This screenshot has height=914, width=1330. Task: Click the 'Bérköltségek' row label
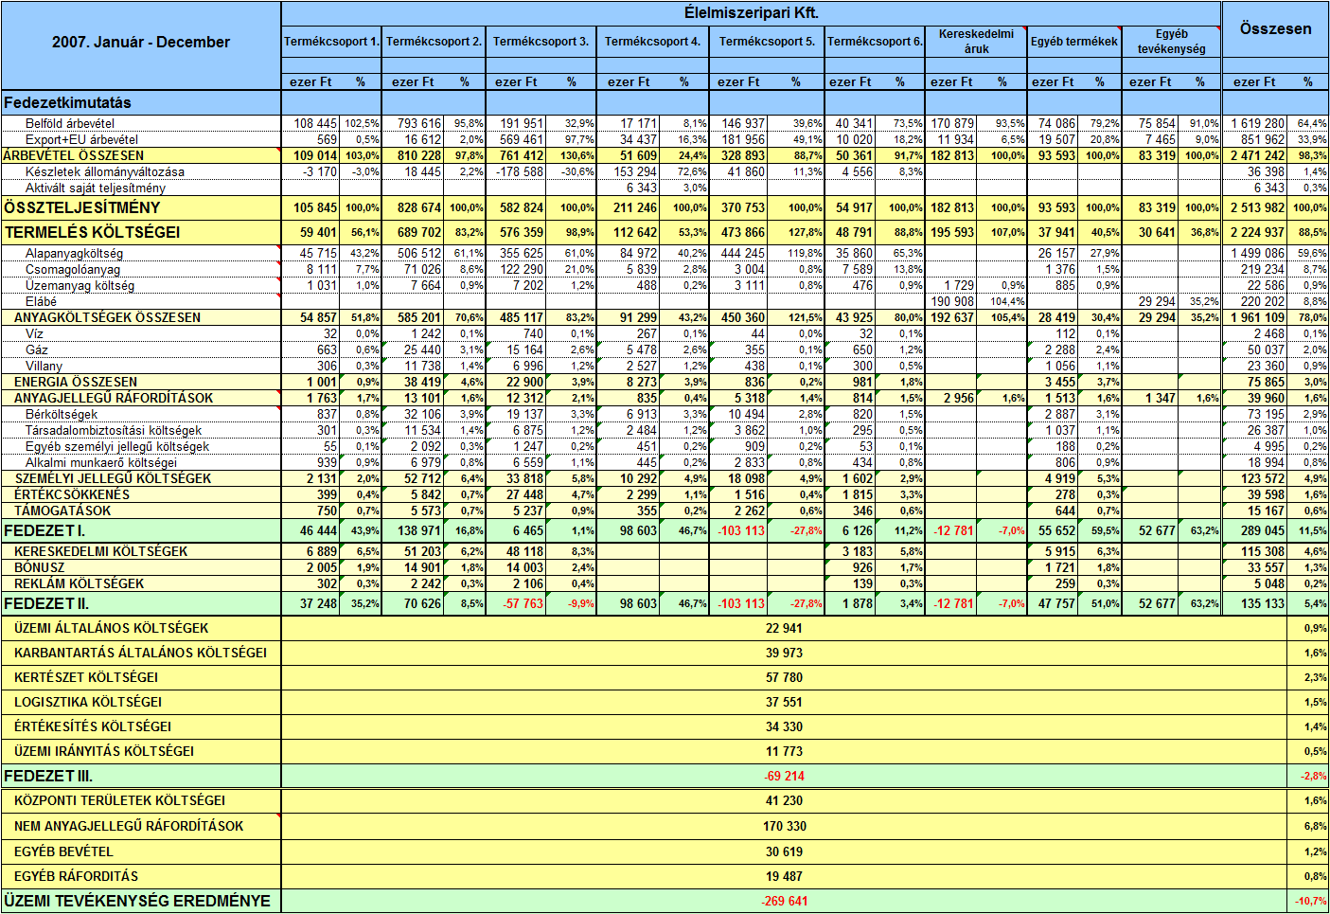[62, 415]
